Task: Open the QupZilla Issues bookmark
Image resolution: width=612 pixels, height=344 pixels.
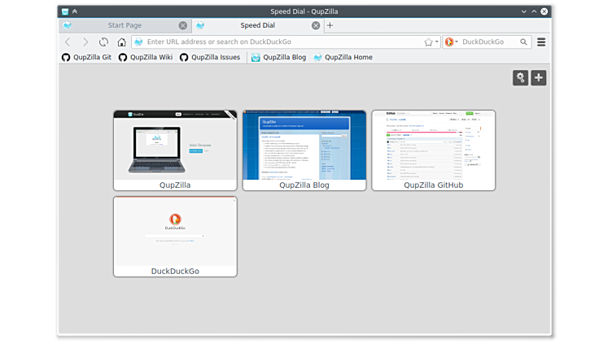Action: point(210,58)
